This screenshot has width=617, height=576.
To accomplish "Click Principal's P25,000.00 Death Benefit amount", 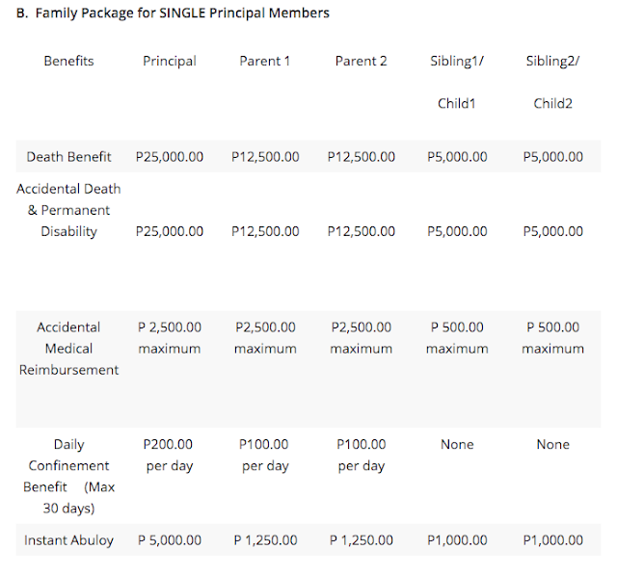I will (x=170, y=156).
